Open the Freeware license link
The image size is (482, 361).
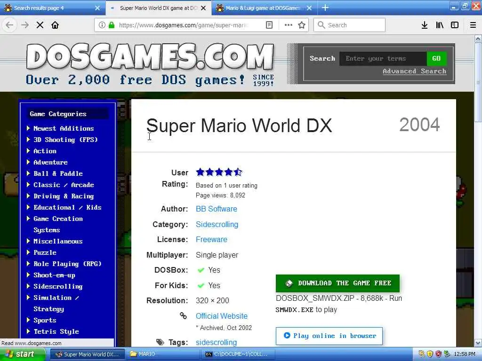[x=211, y=239]
